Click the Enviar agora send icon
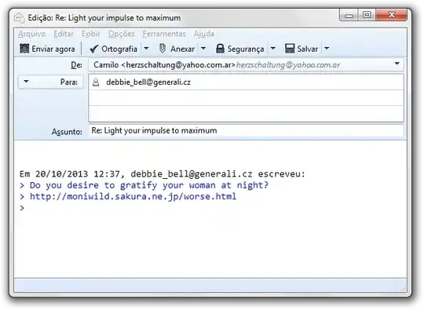 24,49
